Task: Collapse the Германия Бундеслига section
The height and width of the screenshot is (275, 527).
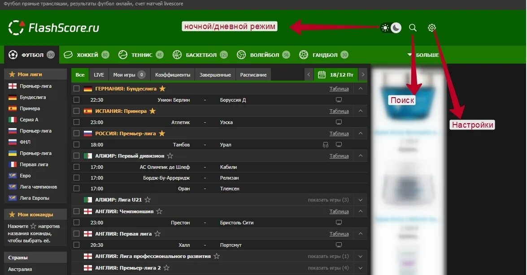Action: click(361, 89)
